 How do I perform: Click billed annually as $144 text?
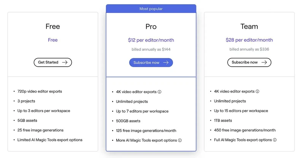point(151,49)
